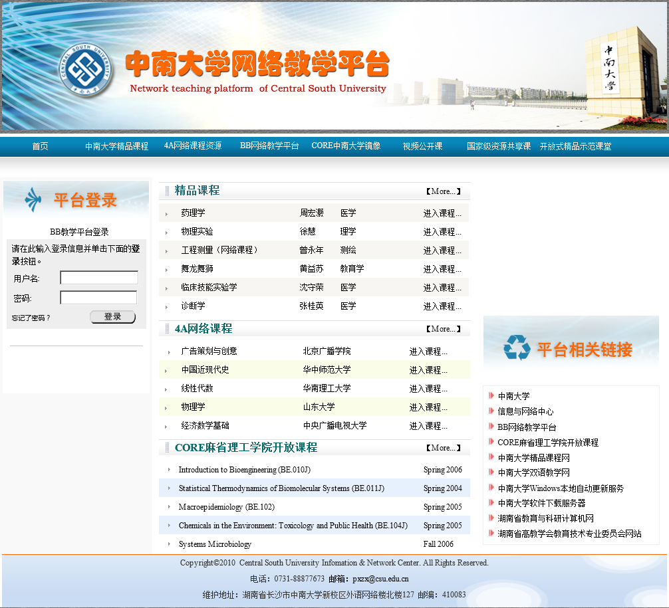Go to BB网络教学平台 navigation item
669x608 pixels.
point(269,146)
